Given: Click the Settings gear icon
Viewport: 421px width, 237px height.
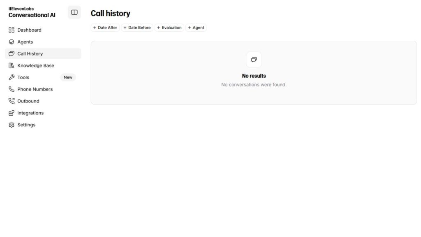Looking at the screenshot, I should point(11,125).
